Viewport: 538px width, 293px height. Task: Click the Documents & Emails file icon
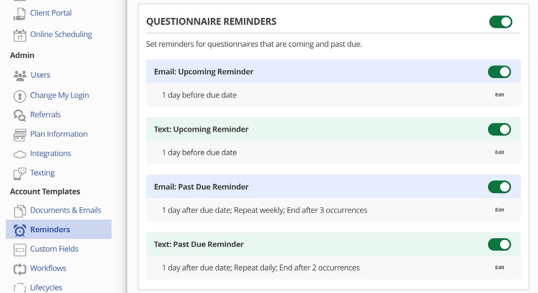19,211
